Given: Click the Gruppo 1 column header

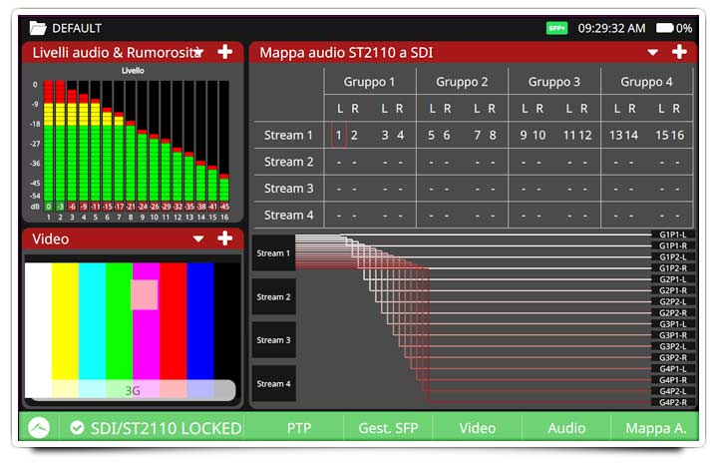Looking at the screenshot, I should 369,82.
